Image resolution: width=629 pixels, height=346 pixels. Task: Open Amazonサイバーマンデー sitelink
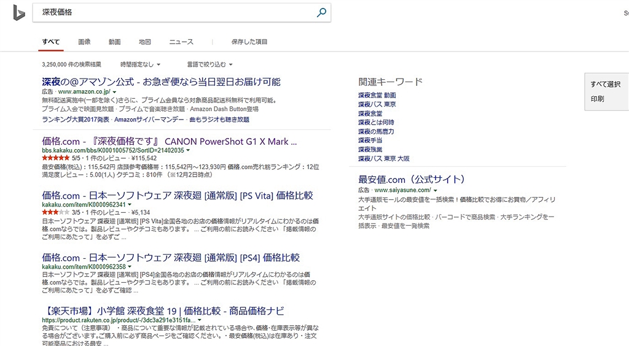149,120
